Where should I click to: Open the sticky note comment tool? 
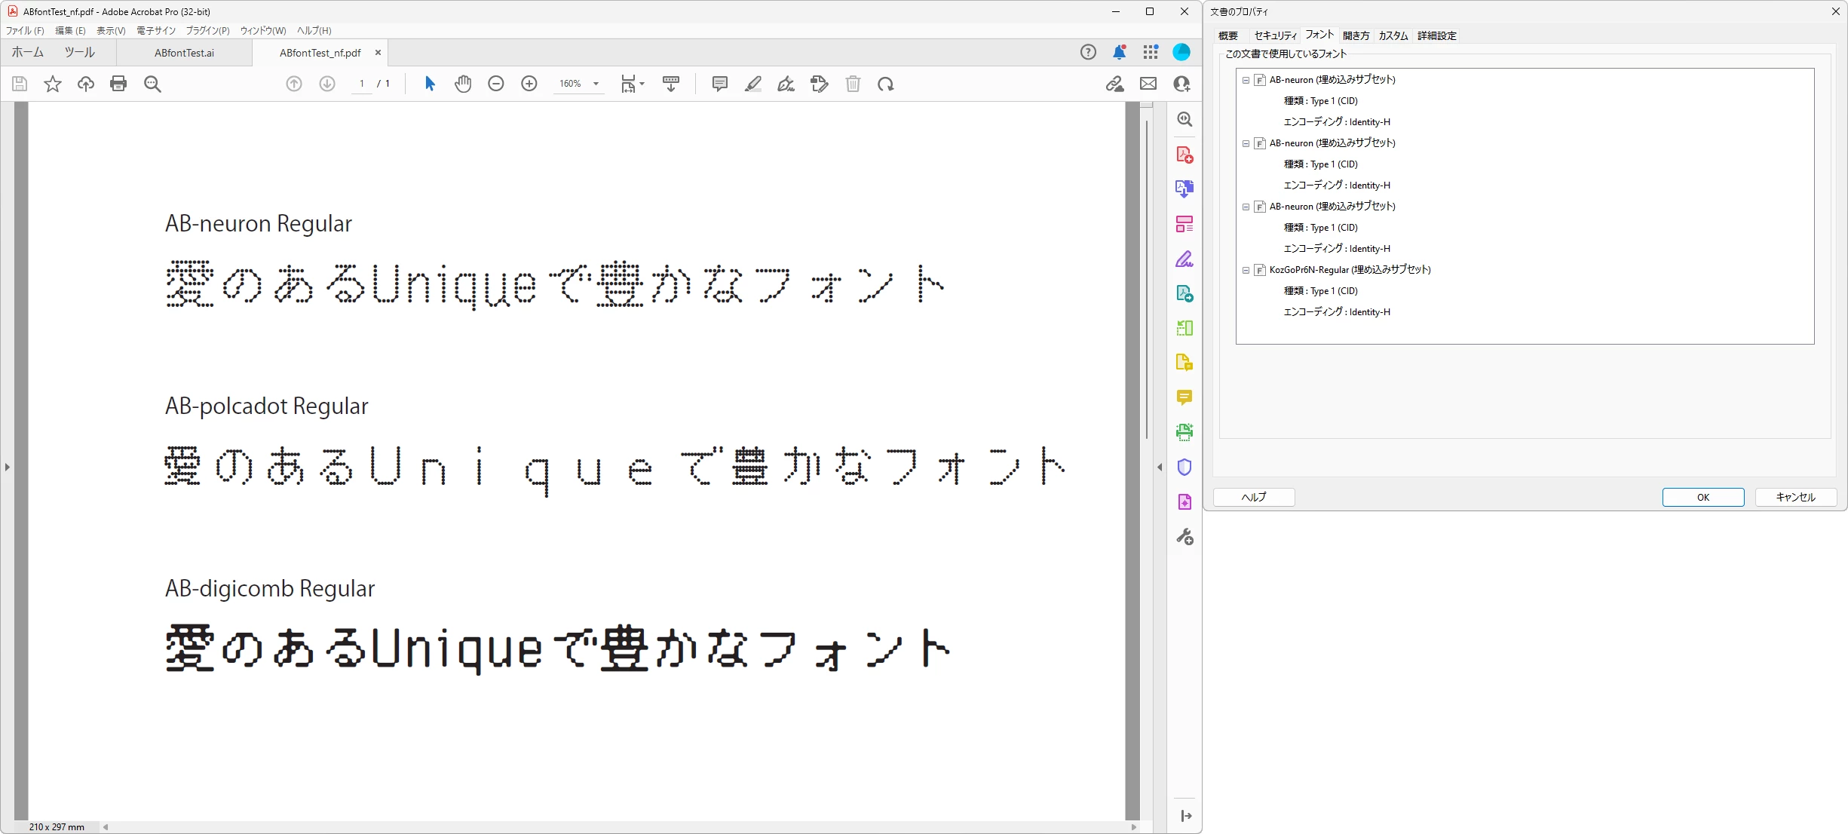(x=719, y=84)
